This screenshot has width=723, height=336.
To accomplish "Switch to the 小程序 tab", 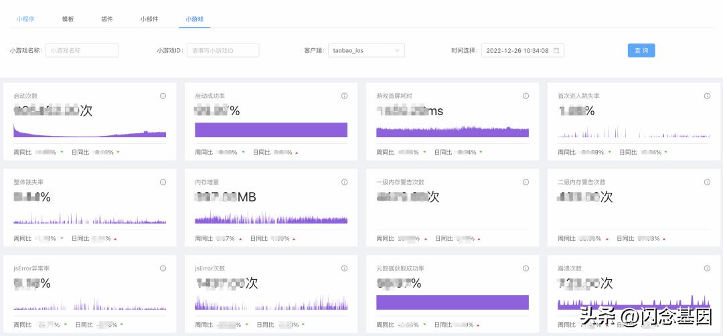I will coord(25,19).
